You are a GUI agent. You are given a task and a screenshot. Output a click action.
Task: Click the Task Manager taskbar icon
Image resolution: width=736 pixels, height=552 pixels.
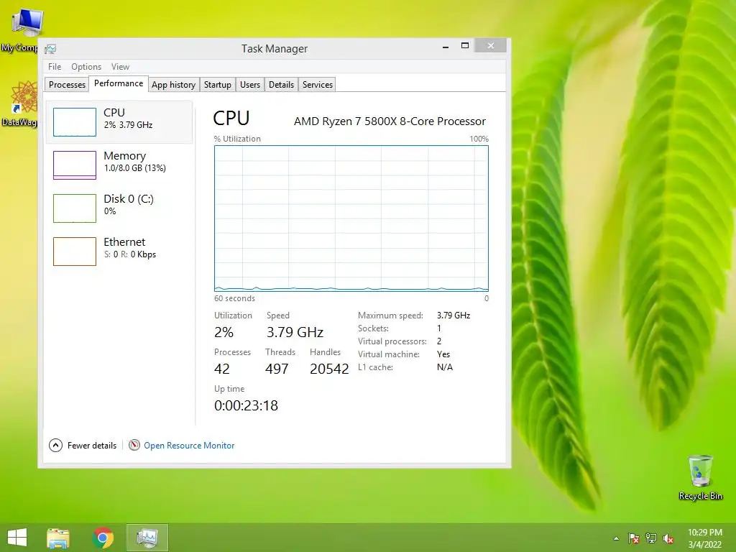click(147, 538)
